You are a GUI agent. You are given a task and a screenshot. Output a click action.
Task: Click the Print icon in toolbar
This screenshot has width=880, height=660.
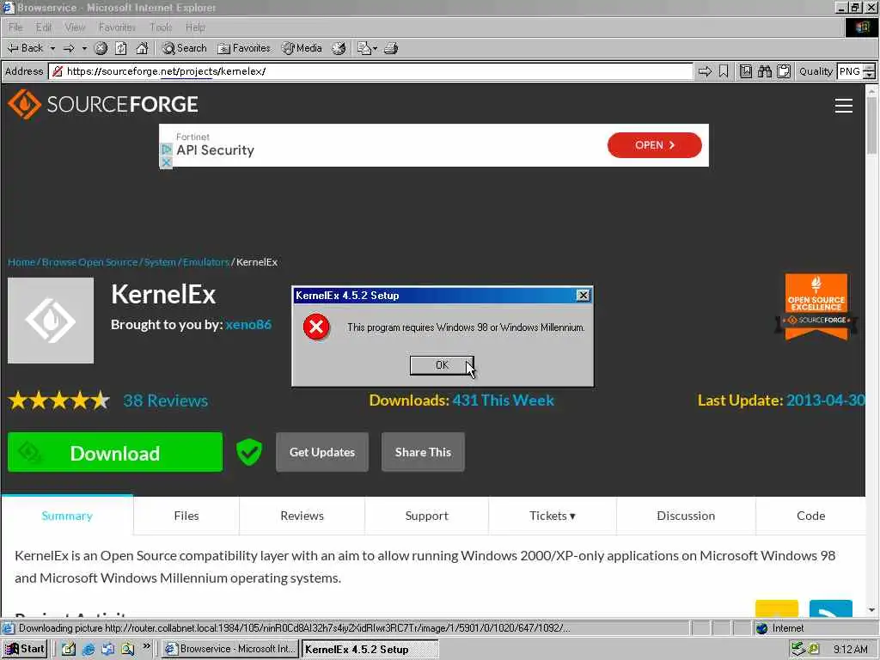coord(391,48)
